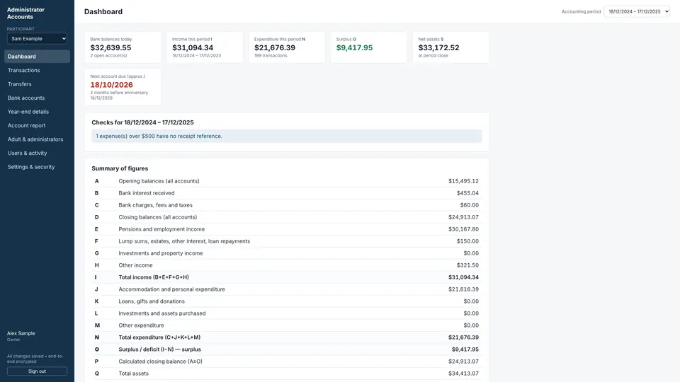
Task: Open the Transactions page
Action: point(37,70)
